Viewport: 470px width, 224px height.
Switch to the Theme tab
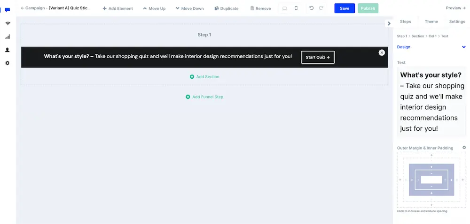tap(431, 22)
